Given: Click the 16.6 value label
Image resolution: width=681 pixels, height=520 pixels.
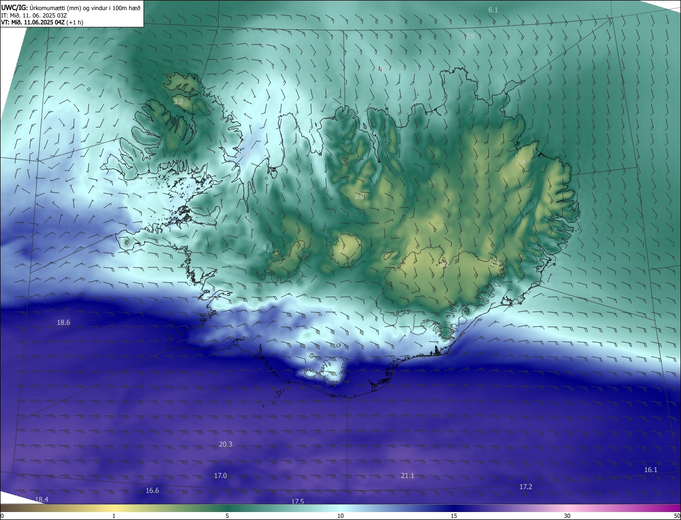Looking at the screenshot, I should coord(152,491).
